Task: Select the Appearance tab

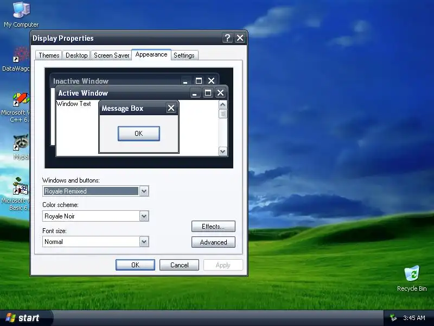Action: 151,54
